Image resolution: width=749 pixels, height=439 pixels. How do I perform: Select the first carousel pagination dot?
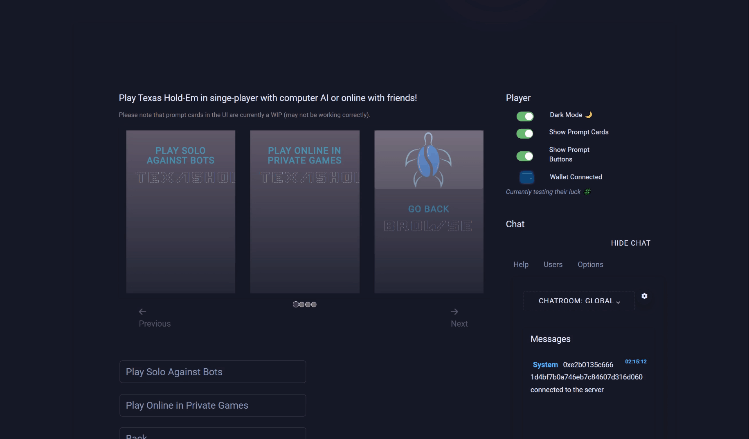[296, 305]
